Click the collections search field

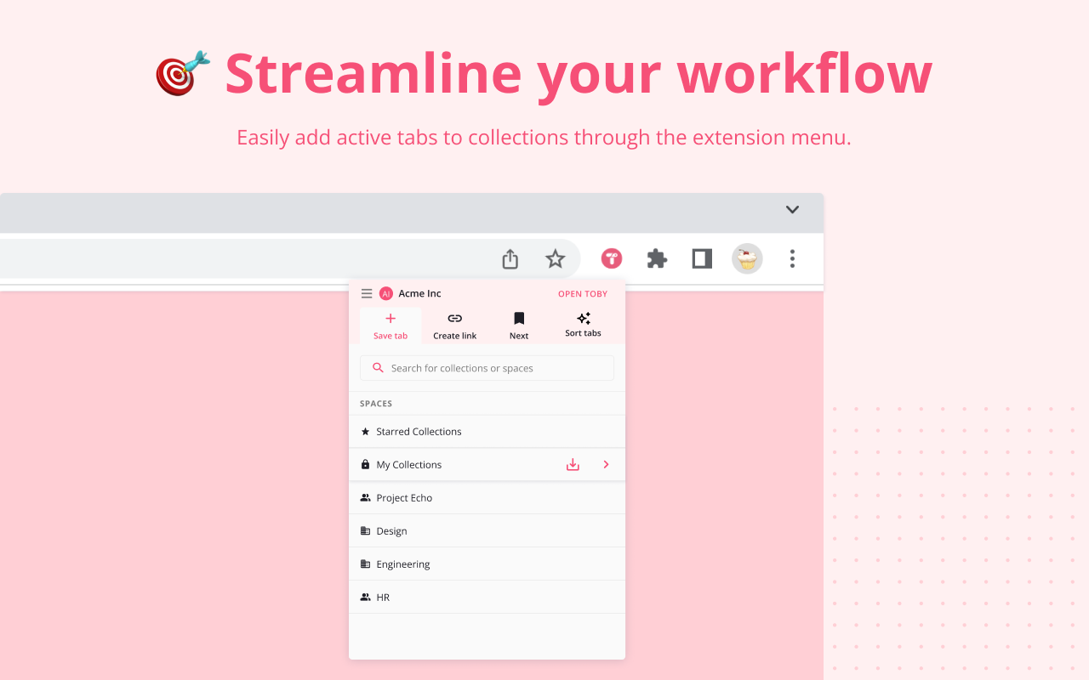coord(486,367)
